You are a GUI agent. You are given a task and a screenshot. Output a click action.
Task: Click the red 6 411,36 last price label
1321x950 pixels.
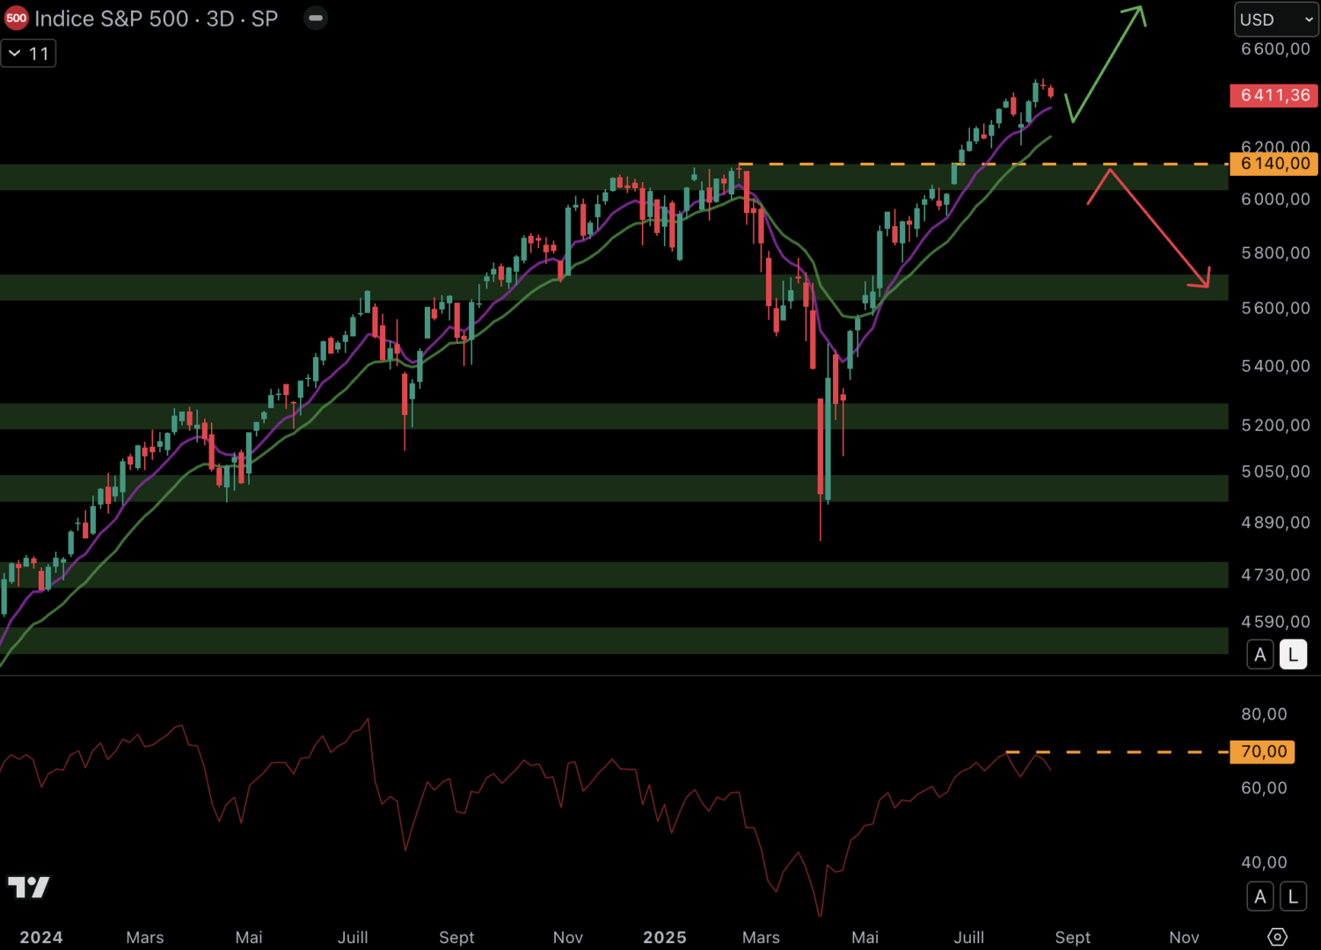click(x=1274, y=95)
